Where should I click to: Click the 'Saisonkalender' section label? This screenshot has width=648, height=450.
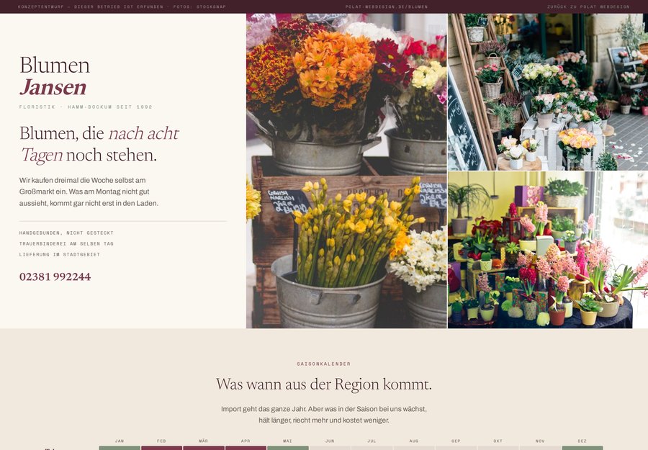click(x=323, y=364)
